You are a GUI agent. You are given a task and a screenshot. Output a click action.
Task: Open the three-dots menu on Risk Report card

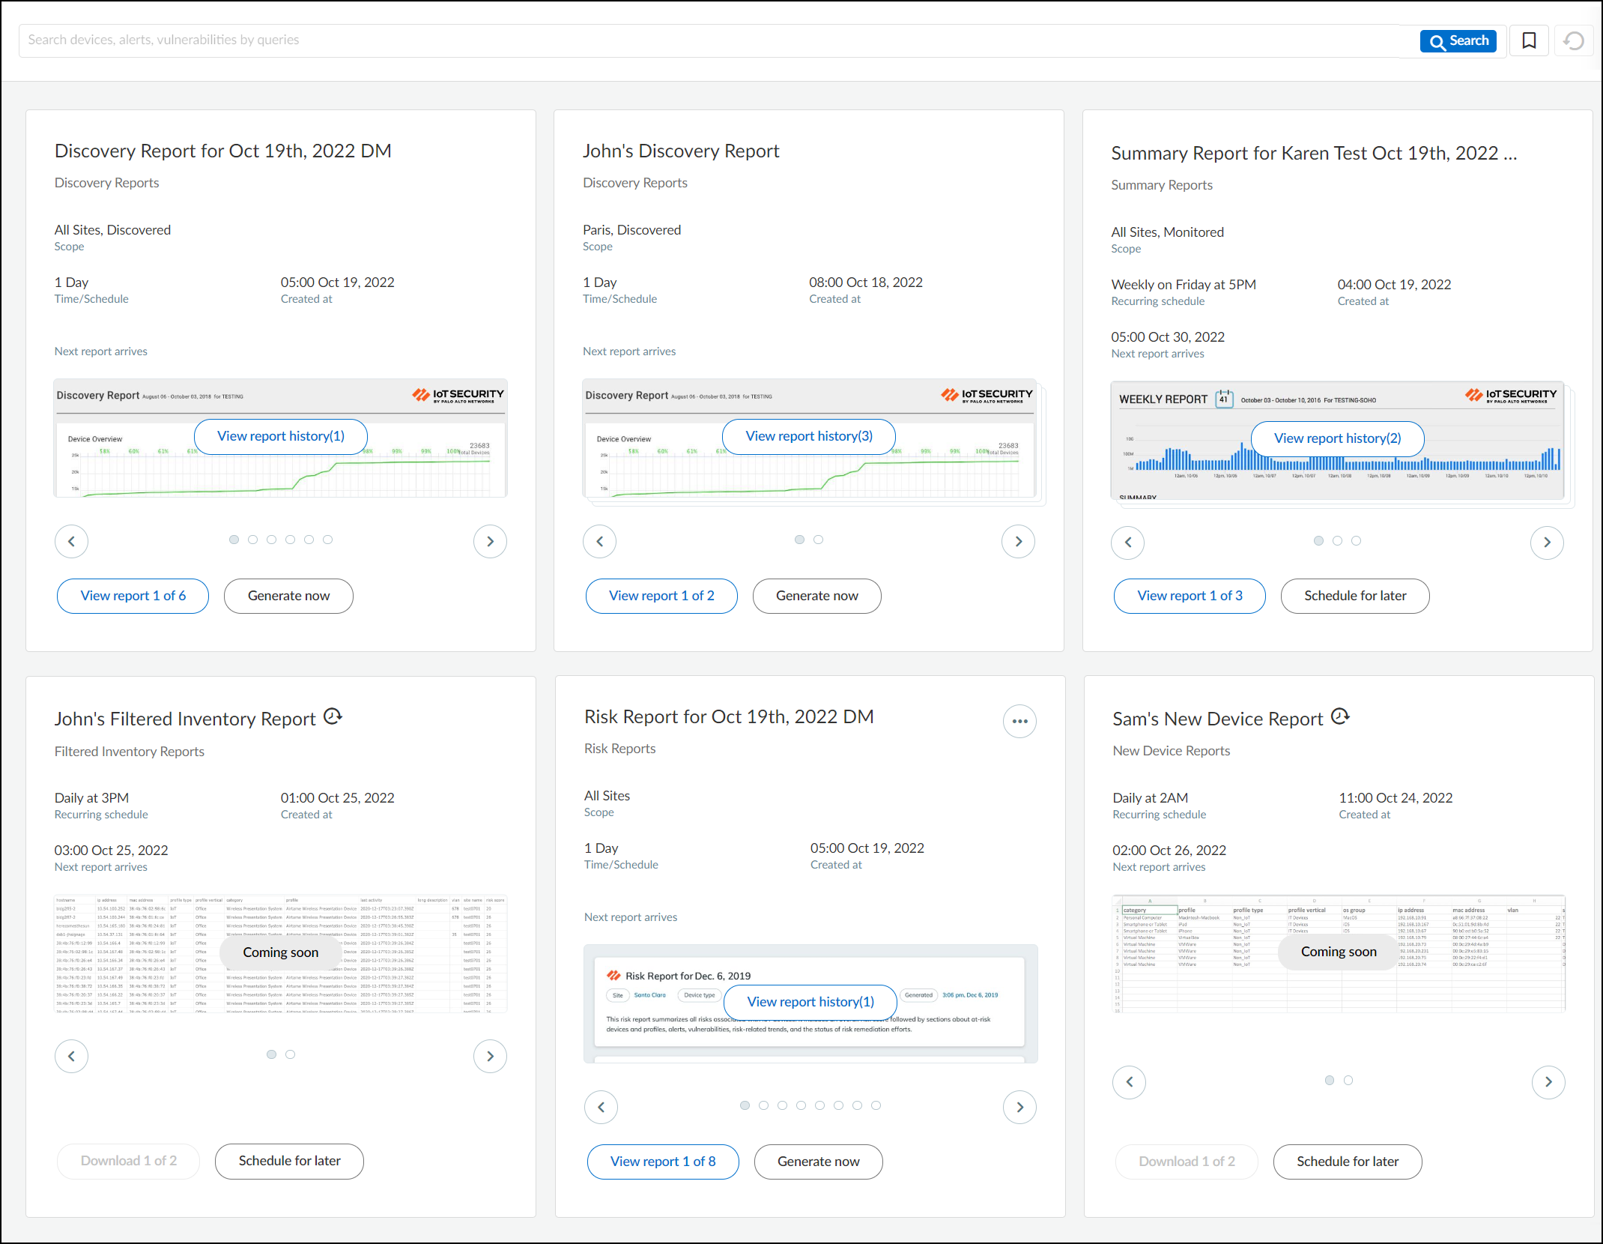point(1019,721)
